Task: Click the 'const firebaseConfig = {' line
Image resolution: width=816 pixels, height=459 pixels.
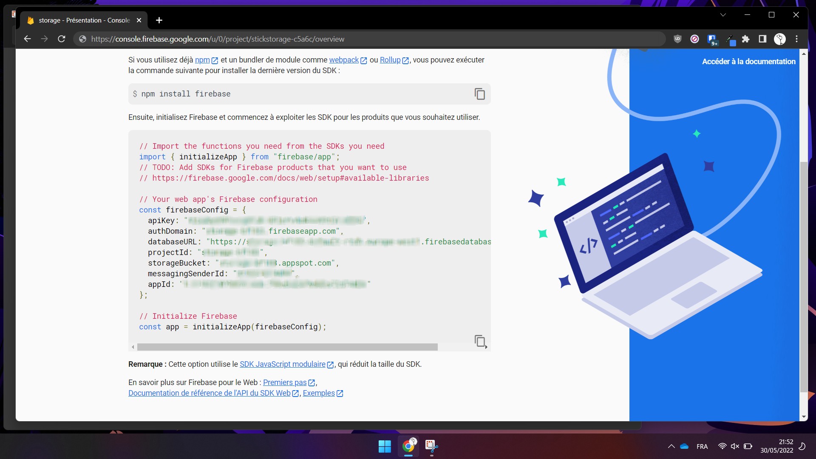Action: (x=193, y=210)
